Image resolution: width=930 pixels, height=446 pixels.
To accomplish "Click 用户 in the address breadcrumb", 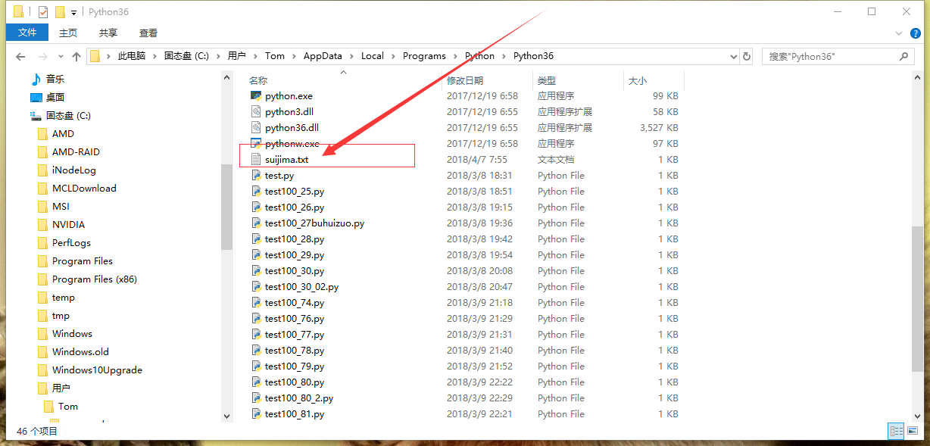I will [237, 56].
